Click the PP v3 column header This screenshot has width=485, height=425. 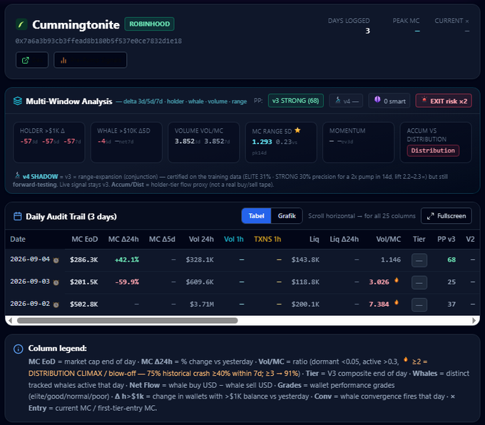(446, 239)
